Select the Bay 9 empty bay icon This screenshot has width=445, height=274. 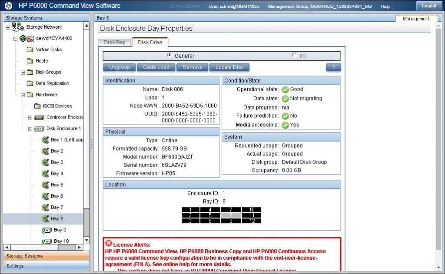[x=46, y=230]
